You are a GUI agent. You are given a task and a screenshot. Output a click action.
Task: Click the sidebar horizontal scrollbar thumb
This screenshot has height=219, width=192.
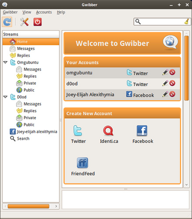(28, 206)
